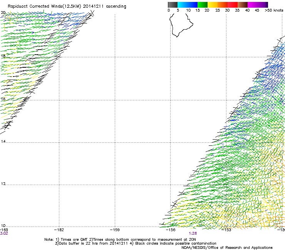
Task: Click the gray 0-5 knots legend segment
Action: point(173,5)
